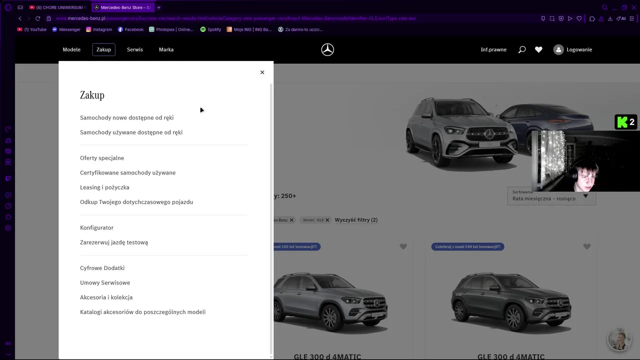Open the Spotify bookmark
Screen dimensions: 640x360
(210, 29)
